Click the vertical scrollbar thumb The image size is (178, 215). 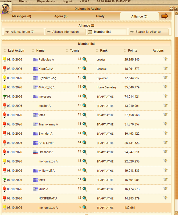pyautogui.click(x=176, y=118)
